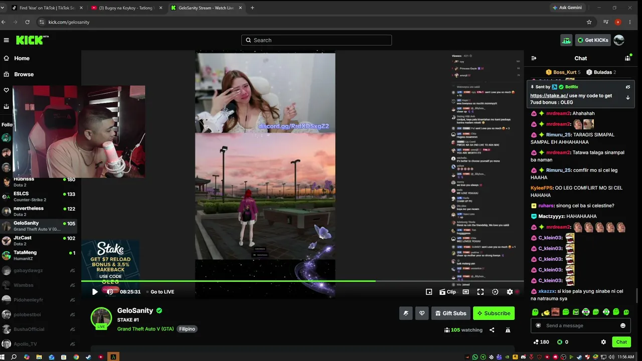Click the Send a message chat input
The width and height of the screenshot is (642, 361).
coord(580,325)
